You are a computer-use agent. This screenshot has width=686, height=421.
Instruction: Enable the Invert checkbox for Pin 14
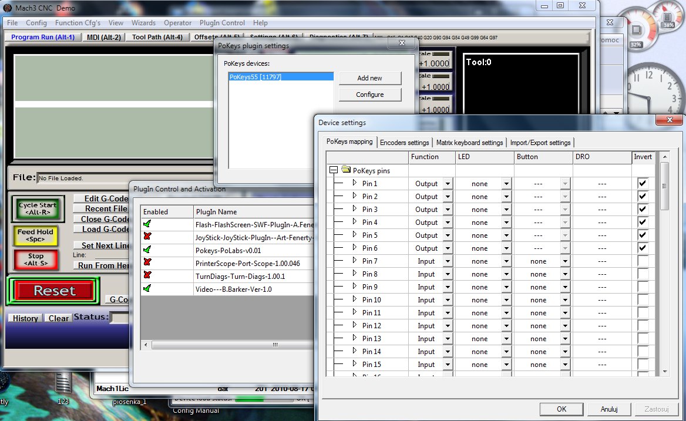pyautogui.click(x=643, y=351)
